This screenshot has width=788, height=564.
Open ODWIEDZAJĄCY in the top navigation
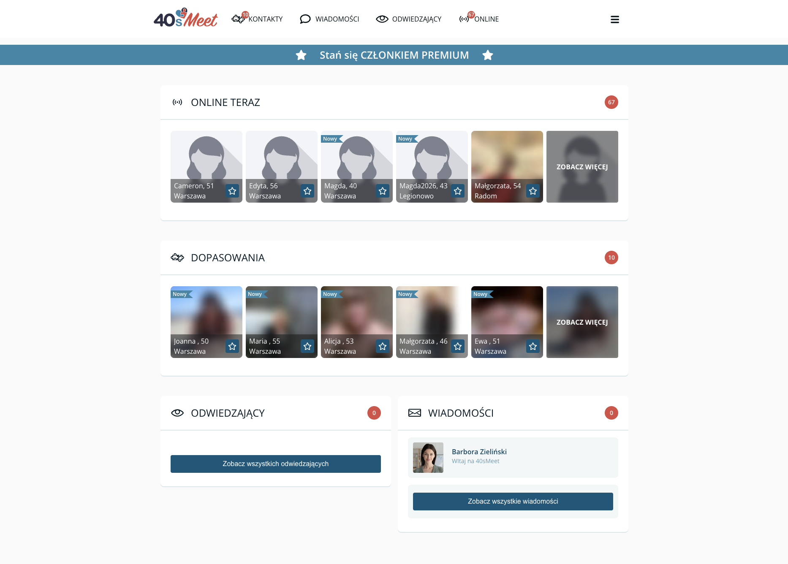click(x=409, y=19)
